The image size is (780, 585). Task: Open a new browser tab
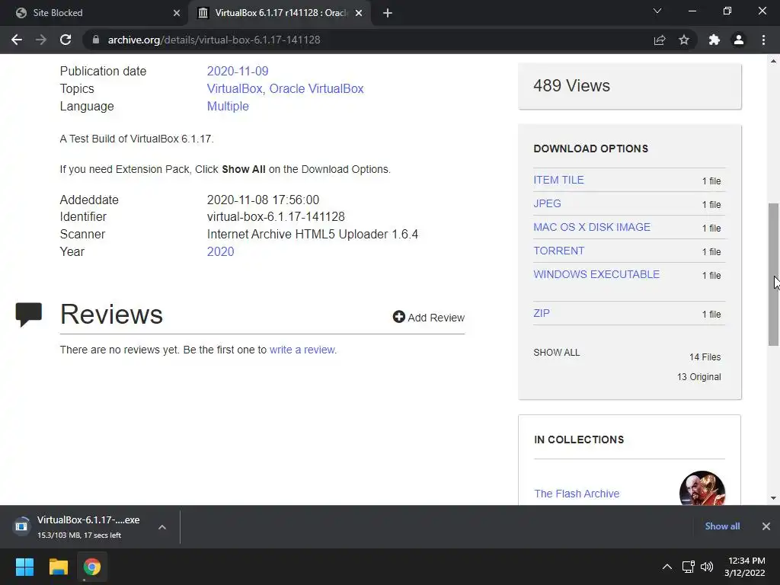tap(388, 13)
